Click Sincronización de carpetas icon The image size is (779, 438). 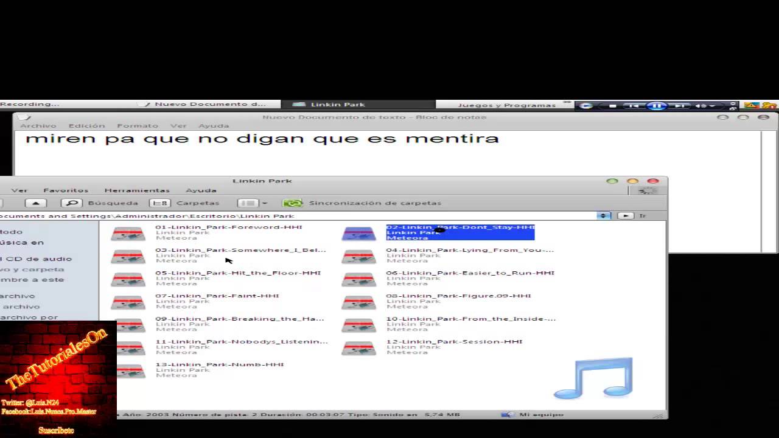pyautogui.click(x=293, y=203)
